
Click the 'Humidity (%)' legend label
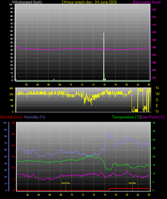click(x=34, y=117)
